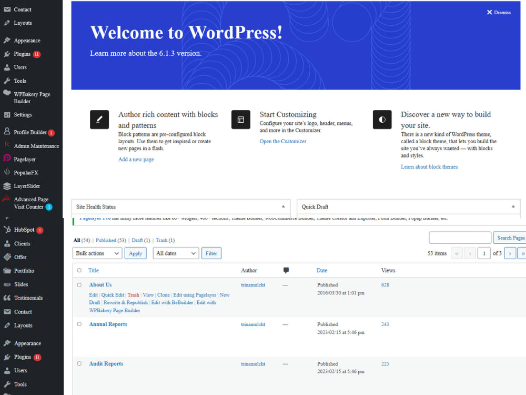Click the Advanced Page Visit Counter red icon
This screenshot has width=526, height=395.
6,199
